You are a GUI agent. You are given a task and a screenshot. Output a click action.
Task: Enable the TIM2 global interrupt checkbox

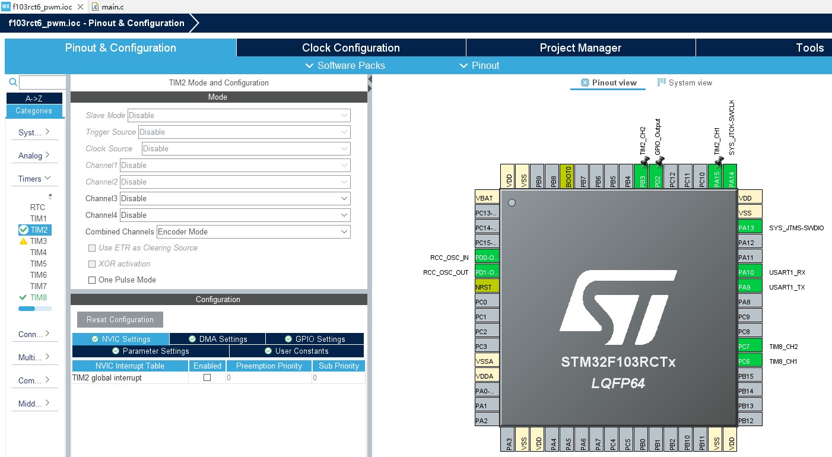point(207,377)
